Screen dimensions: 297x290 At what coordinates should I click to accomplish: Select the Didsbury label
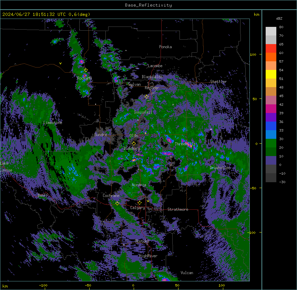(x=132, y=148)
